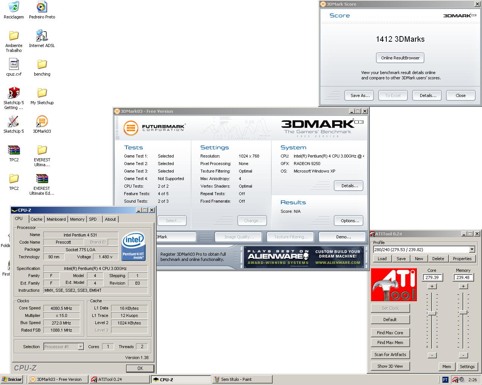The image size is (482, 385).
Task: Click the PT language indicator in tray
Action: (x=445, y=379)
